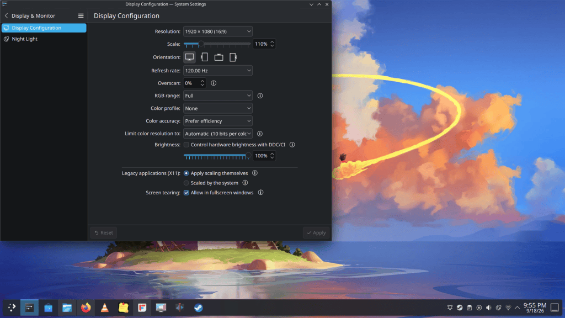
Task: Open the application launcher in taskbar
Action: point(12,308)
